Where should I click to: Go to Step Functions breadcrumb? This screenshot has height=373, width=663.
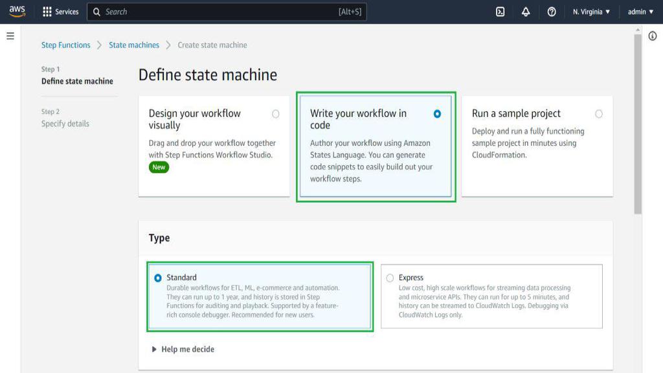(66, 45)
